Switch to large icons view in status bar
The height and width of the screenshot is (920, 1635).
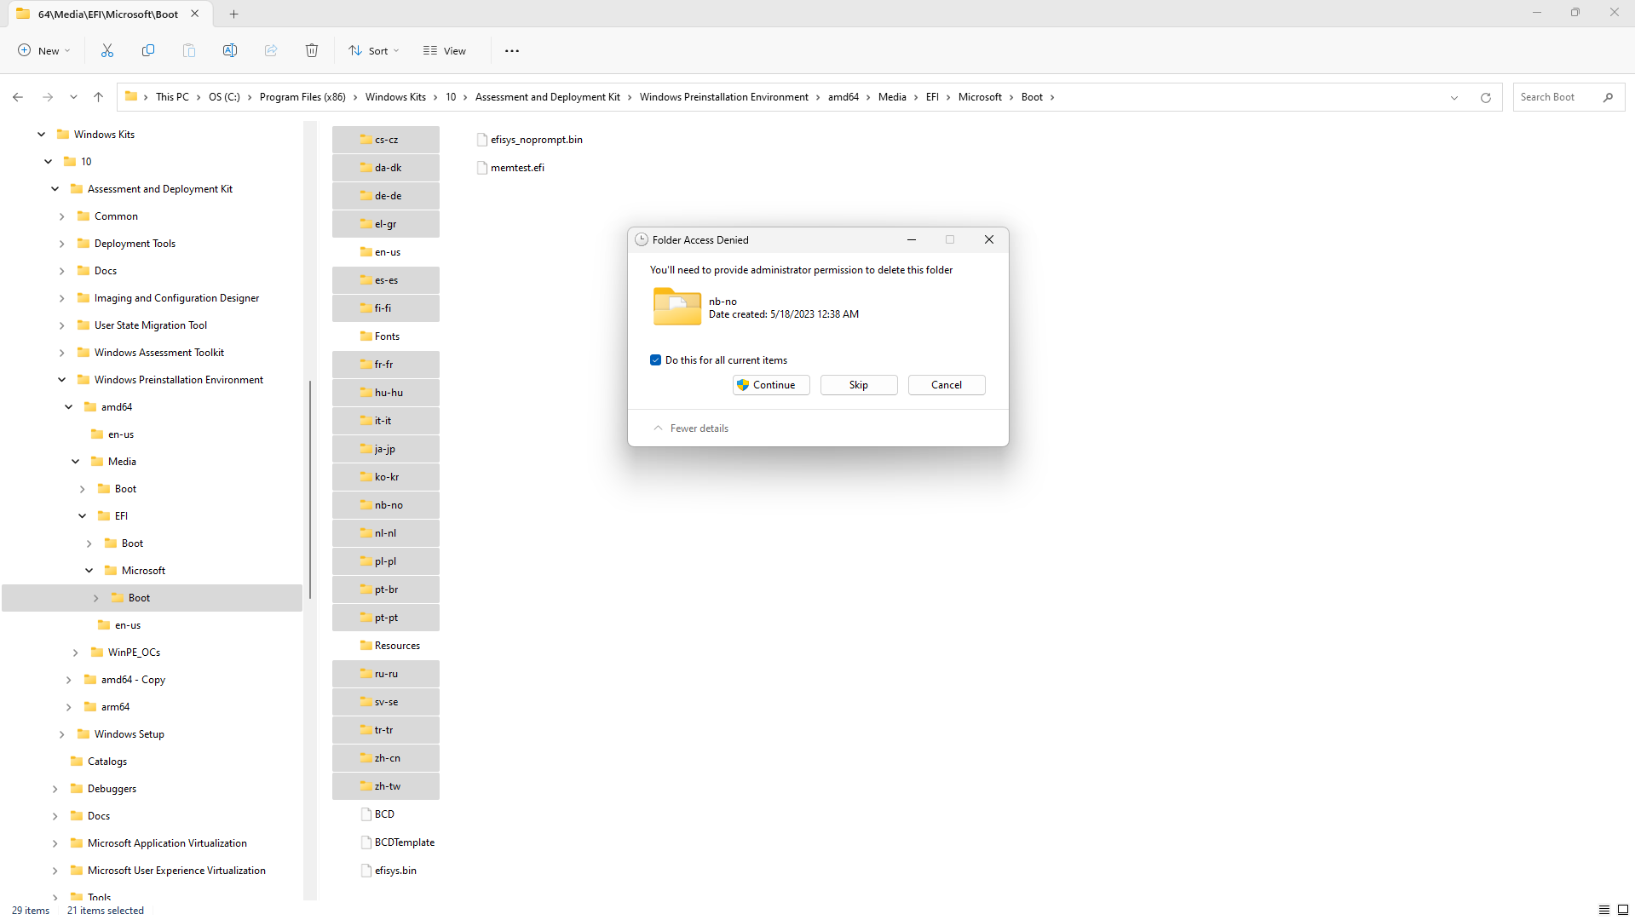click(1622, 910)
